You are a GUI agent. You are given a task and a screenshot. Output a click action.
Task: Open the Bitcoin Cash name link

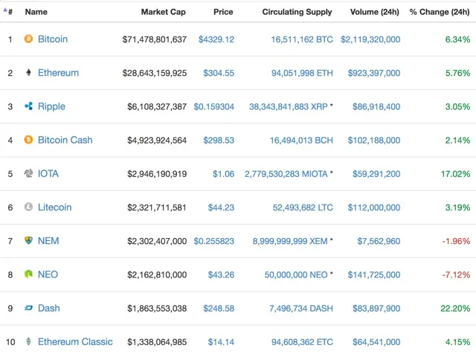pos(65,140)
